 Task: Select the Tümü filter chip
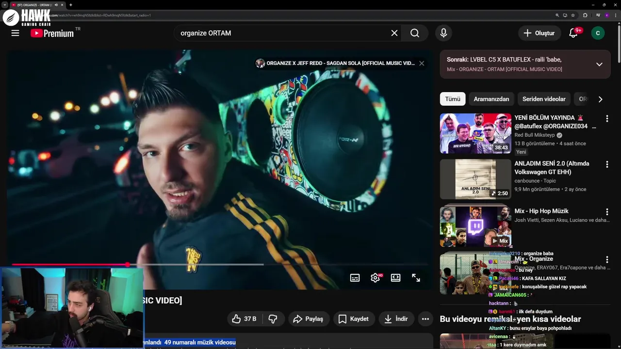click(x=453, y=99)
